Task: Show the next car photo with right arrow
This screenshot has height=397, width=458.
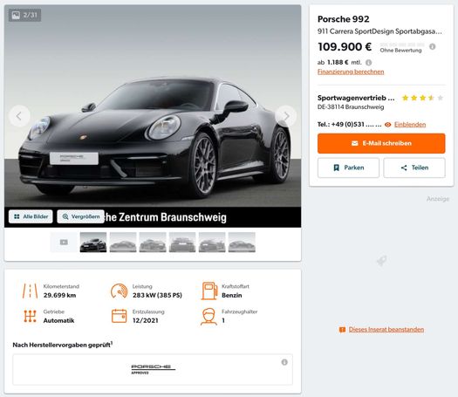Action: pyautogui.click(x=286, y=116)
